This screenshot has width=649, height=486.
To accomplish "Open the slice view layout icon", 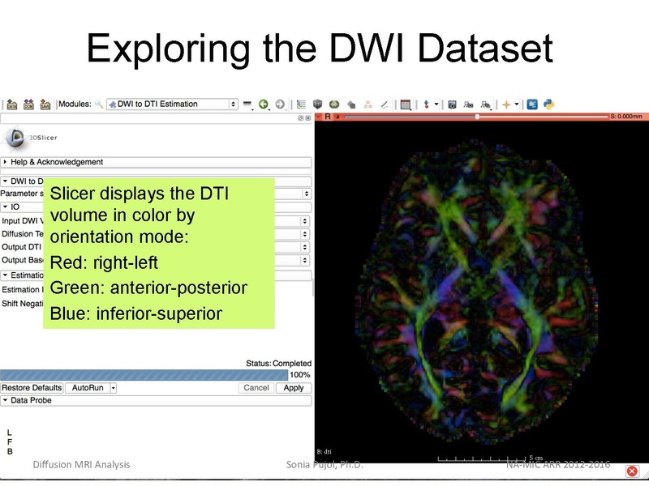I will coord(406,104).
